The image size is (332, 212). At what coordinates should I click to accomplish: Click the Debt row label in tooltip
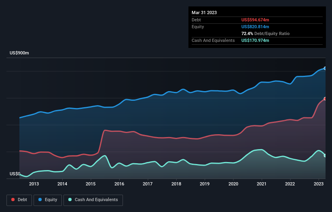[x=196, y=20]
